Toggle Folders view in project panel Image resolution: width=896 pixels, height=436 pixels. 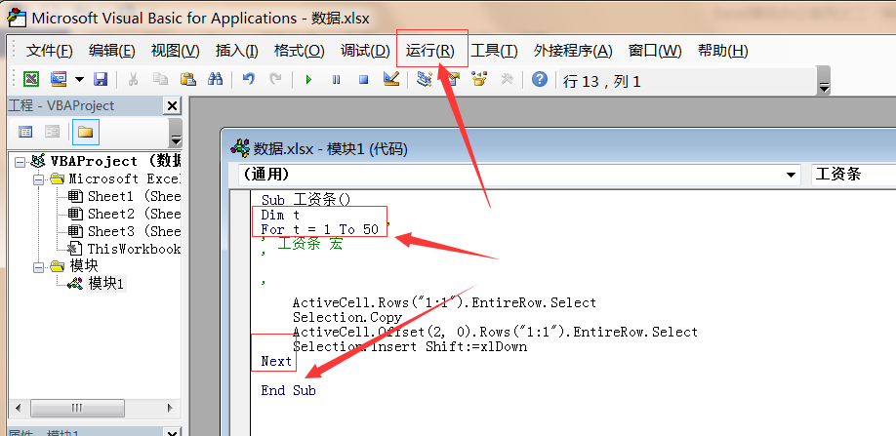[86, 133]
